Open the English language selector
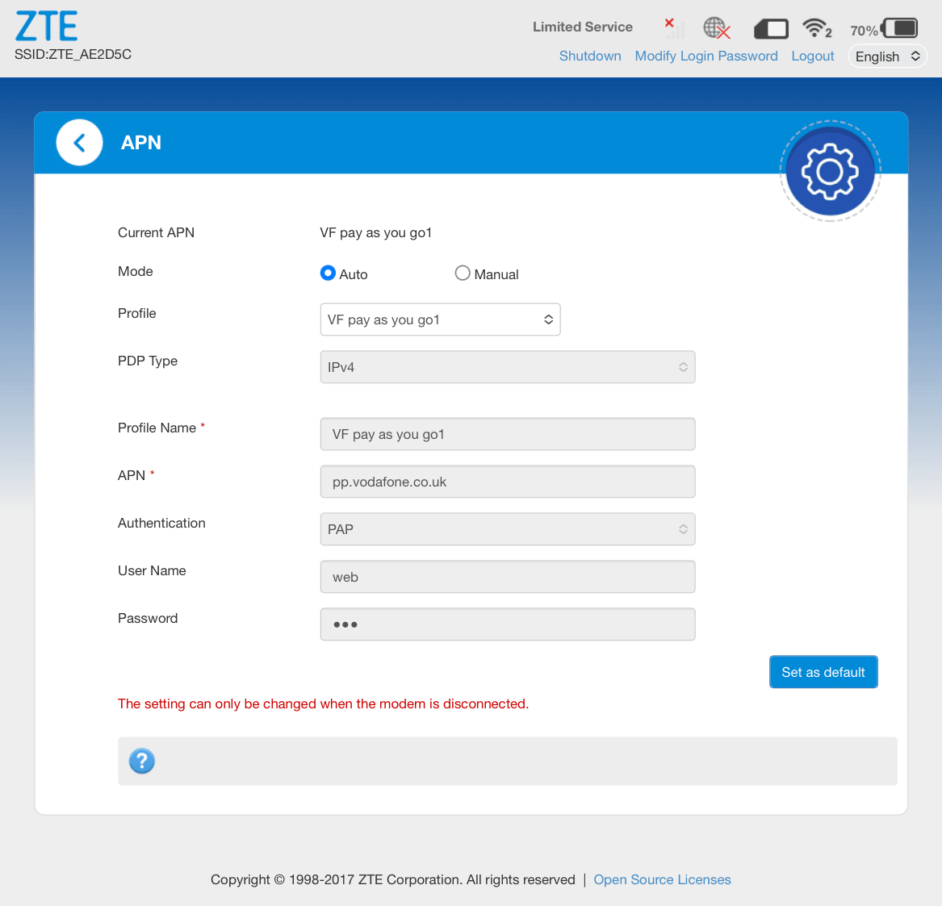This screenshot has width=942, height=906. [x=887, y=56]
